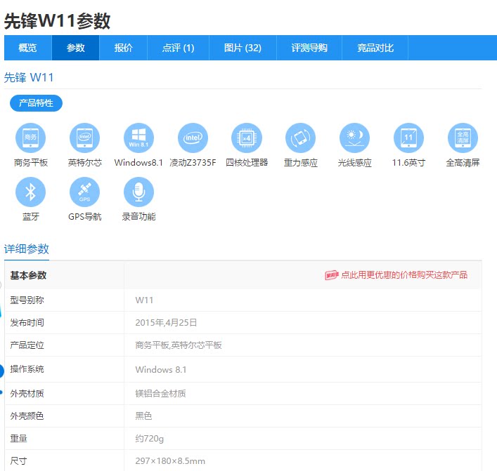Click the 全高清屏 feature label text

[463, 163]
